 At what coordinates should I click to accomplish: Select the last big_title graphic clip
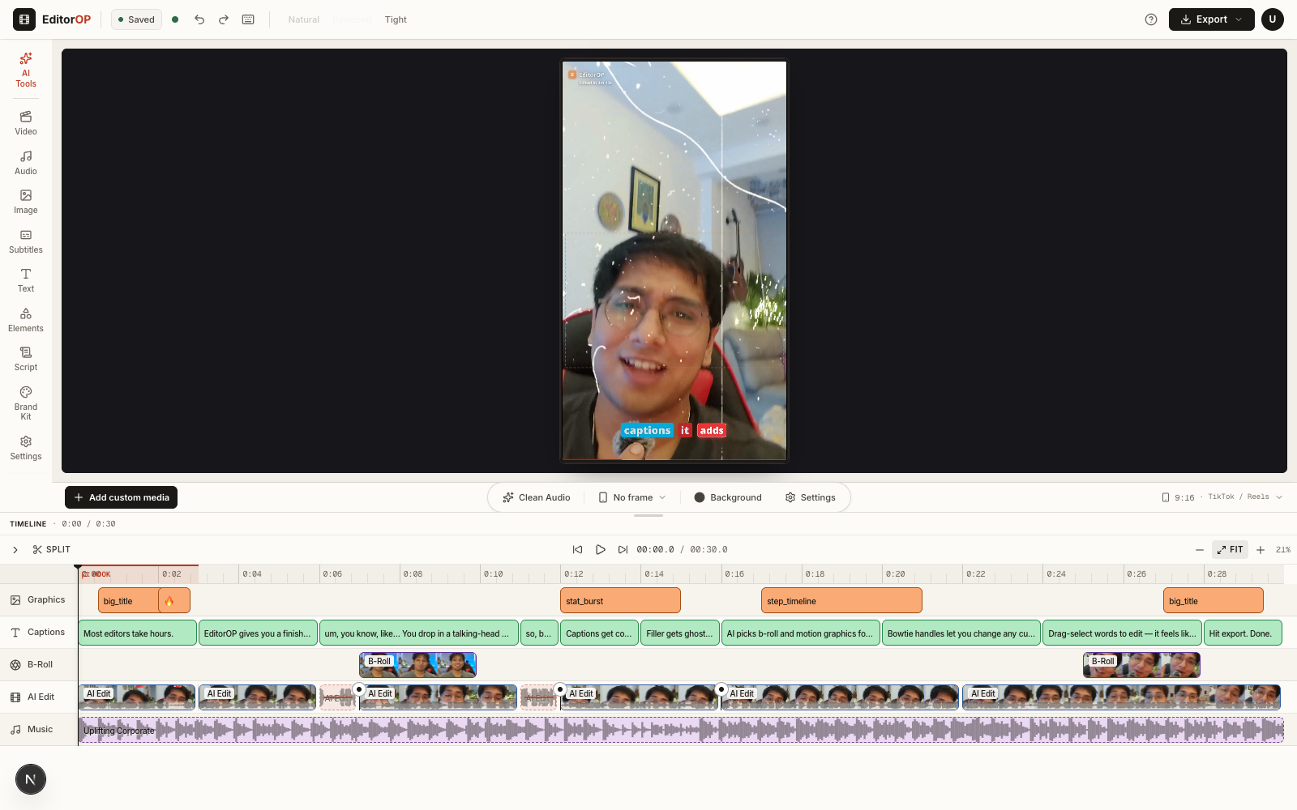coord(1214,600)
